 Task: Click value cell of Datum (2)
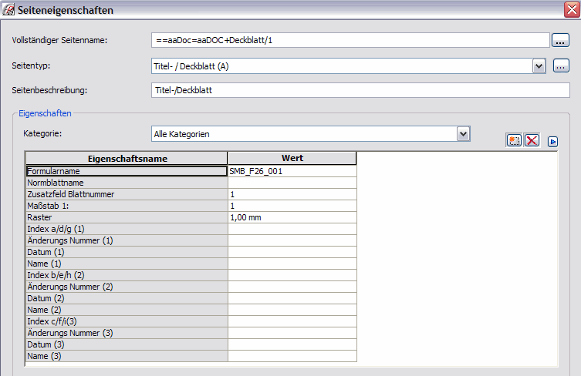[x=292, y=298]
